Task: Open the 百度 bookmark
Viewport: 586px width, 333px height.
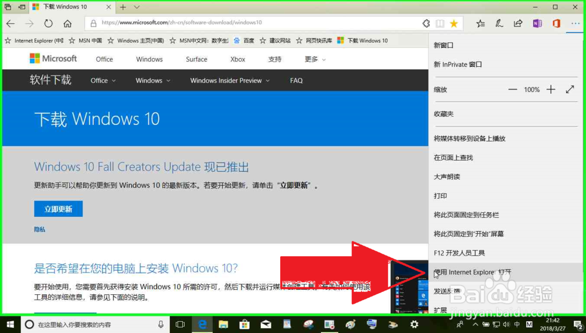Action: (x=244, y=40)
